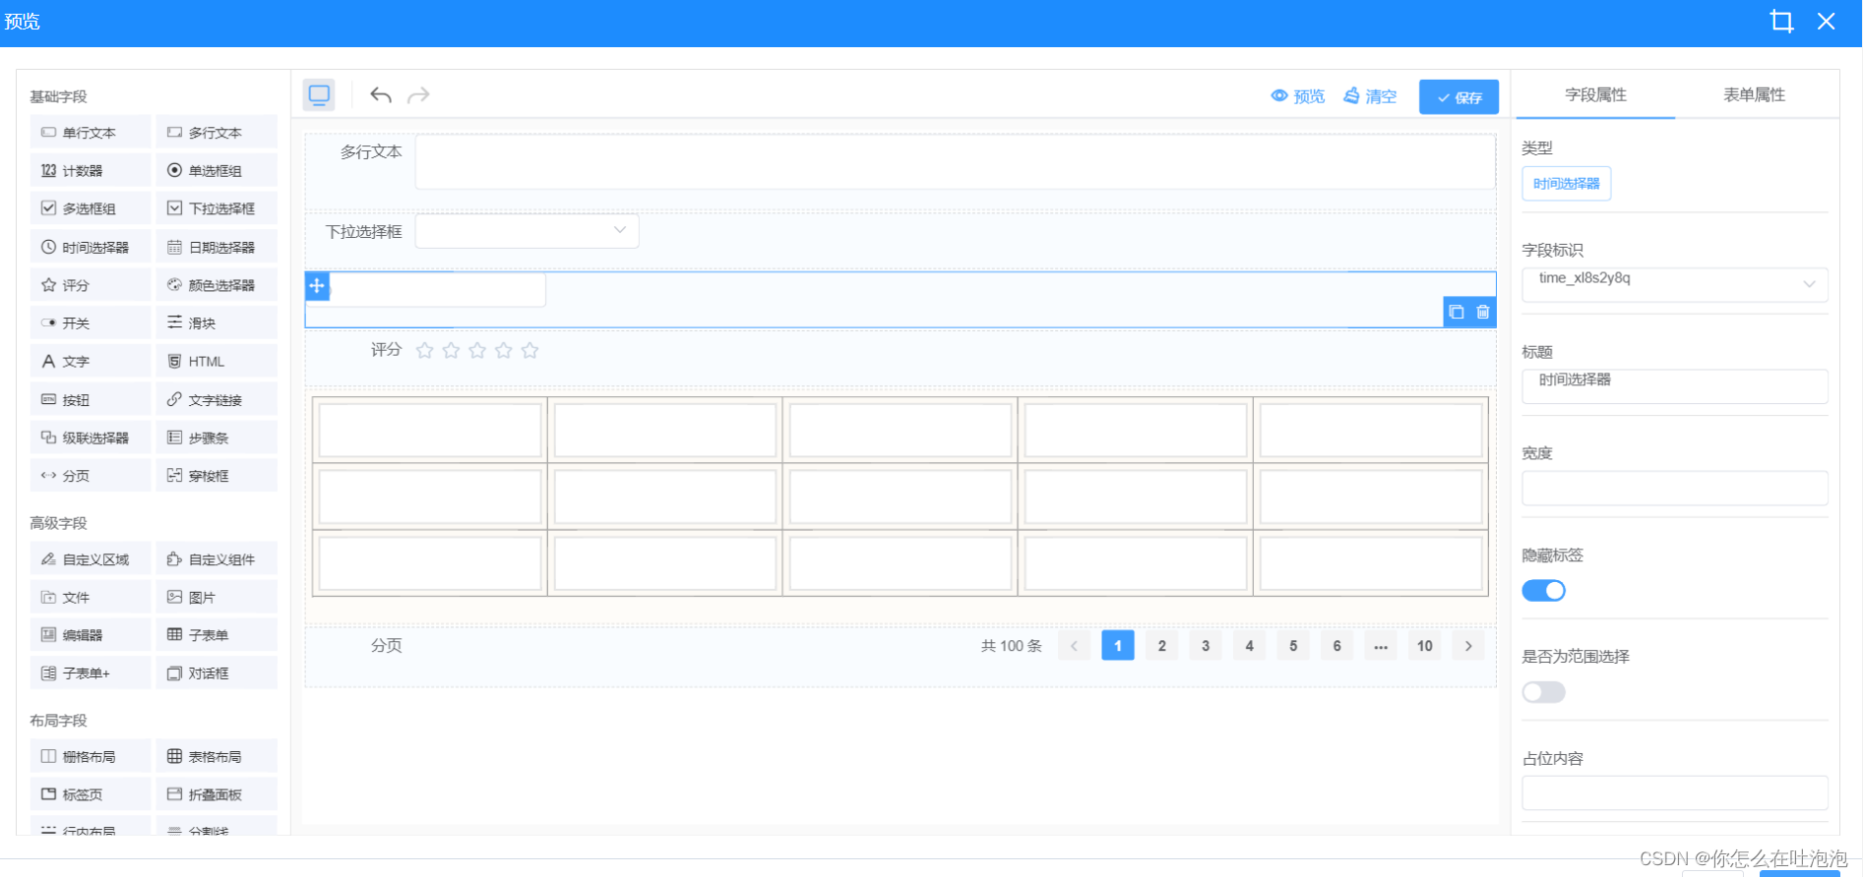
Task: Click the 宽度 input field
Action: (1675, 488)
